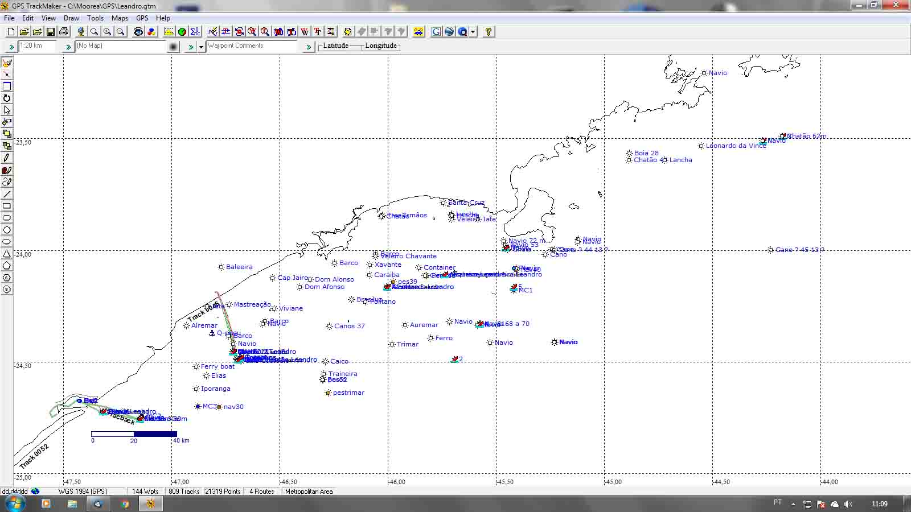The height and width of the screenshot is (512, 911).
Task: Toggle the gray map background button
Action: click(x=174, y=47)
